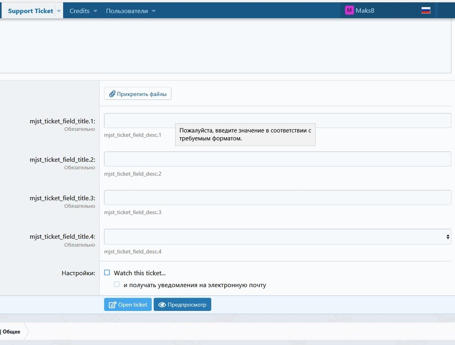Open the mjst_ticket_field_title.4 select box
Image resolution: width=455 pixels, height=345 pixels.
coord(278,236)
